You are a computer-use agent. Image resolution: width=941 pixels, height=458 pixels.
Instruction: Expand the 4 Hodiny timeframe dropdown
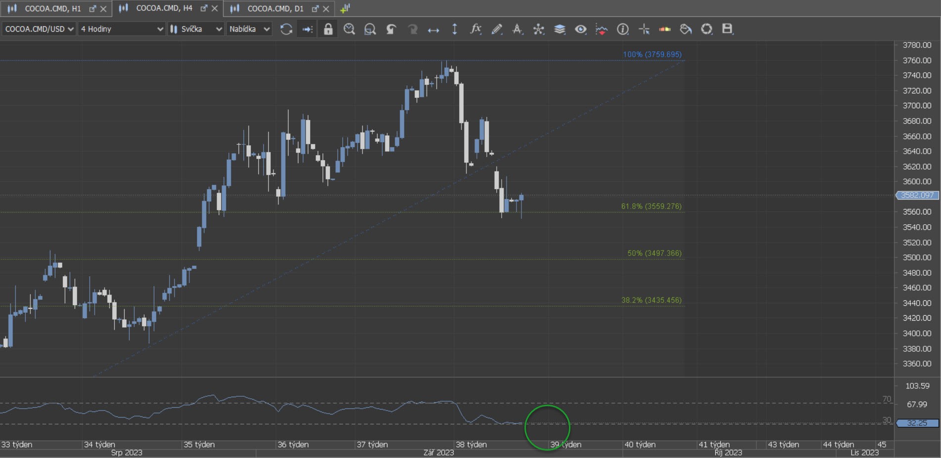coord(122,29)
